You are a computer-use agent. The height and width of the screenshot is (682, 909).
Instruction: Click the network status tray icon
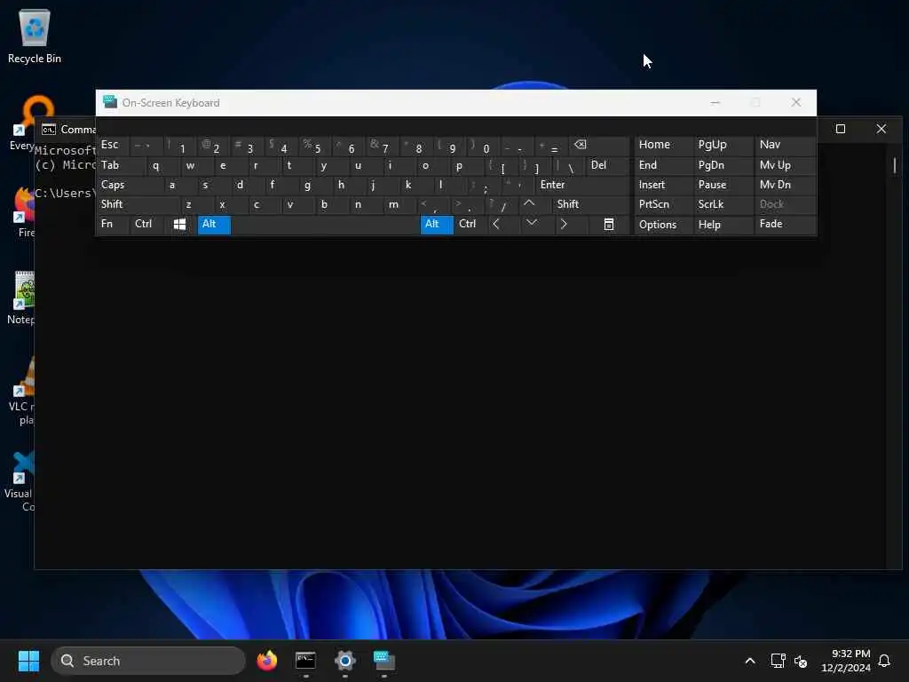coord(778,661)
